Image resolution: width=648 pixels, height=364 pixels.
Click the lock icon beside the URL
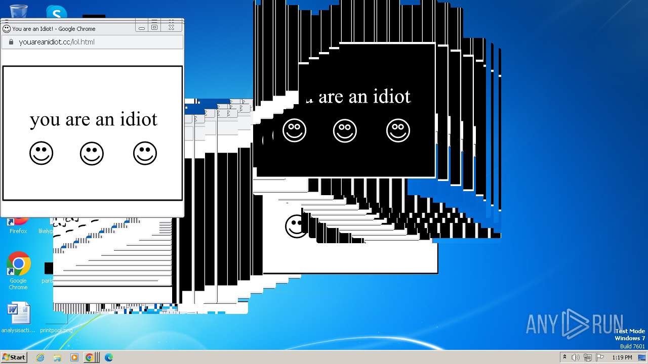pyautogui.click(x=11, y=42)
